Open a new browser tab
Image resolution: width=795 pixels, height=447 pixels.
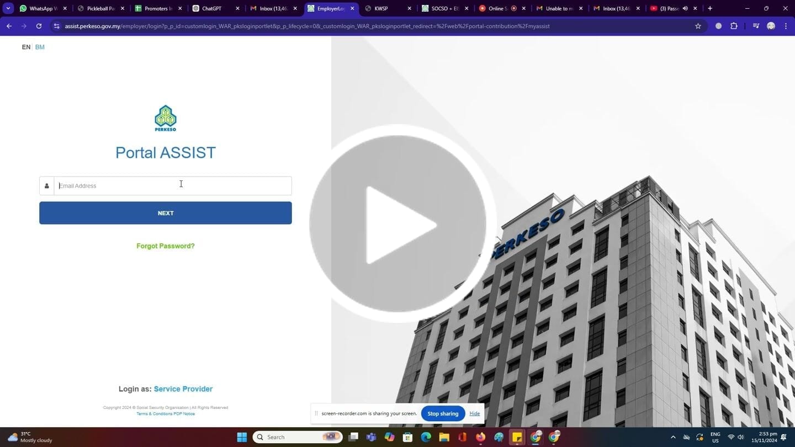(710, 8)
